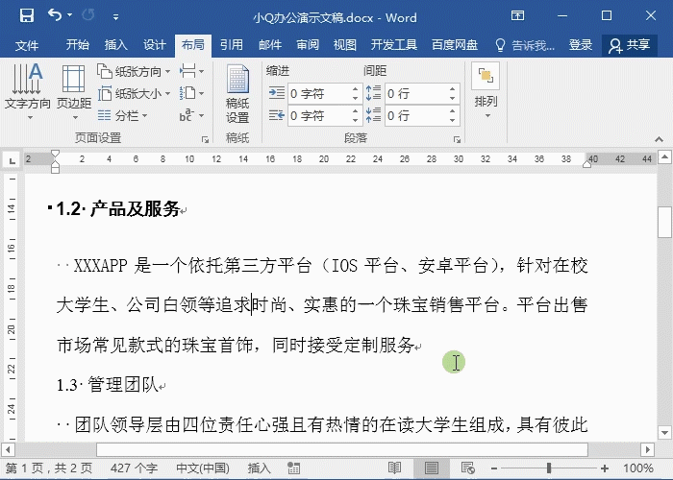Click the right indent ruler marker

click(587, 163)
